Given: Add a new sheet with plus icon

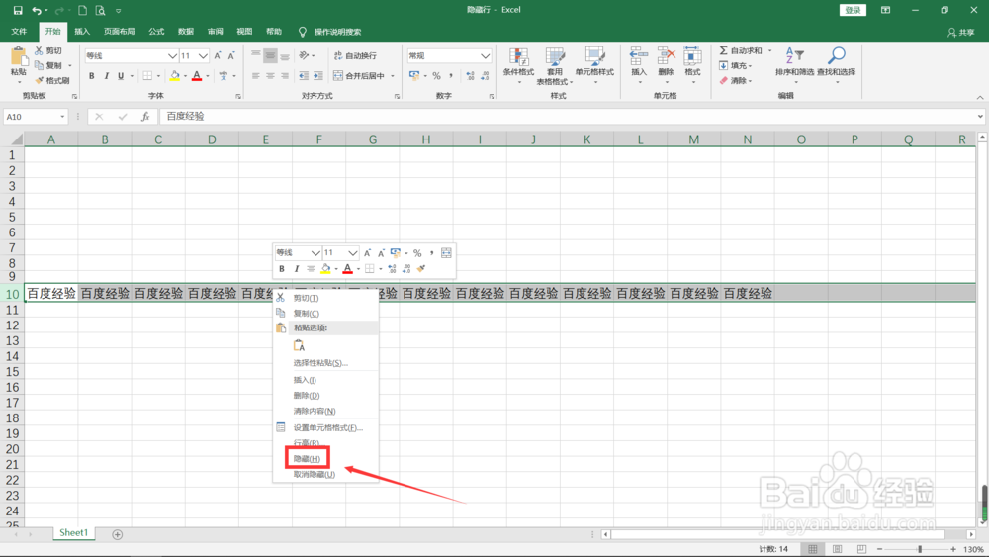Looking at the screenshot, I should 118,534.
